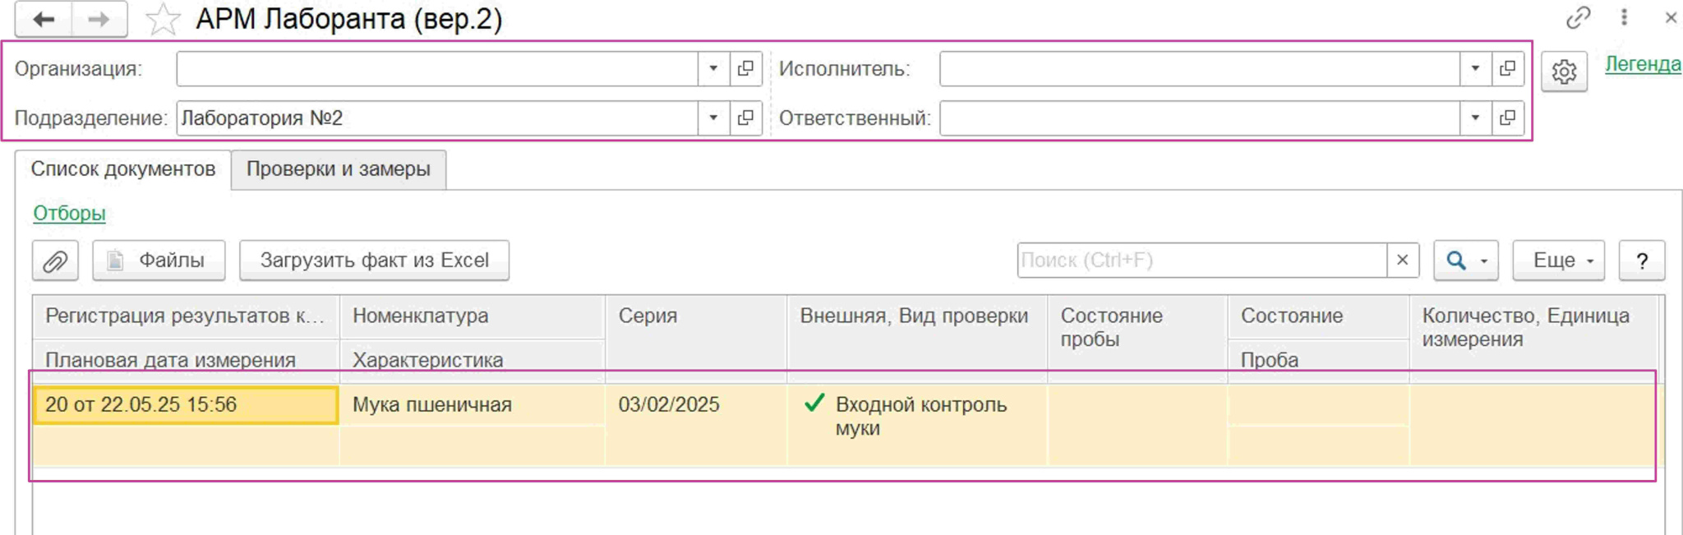Open the selected Организация item form

745,69
